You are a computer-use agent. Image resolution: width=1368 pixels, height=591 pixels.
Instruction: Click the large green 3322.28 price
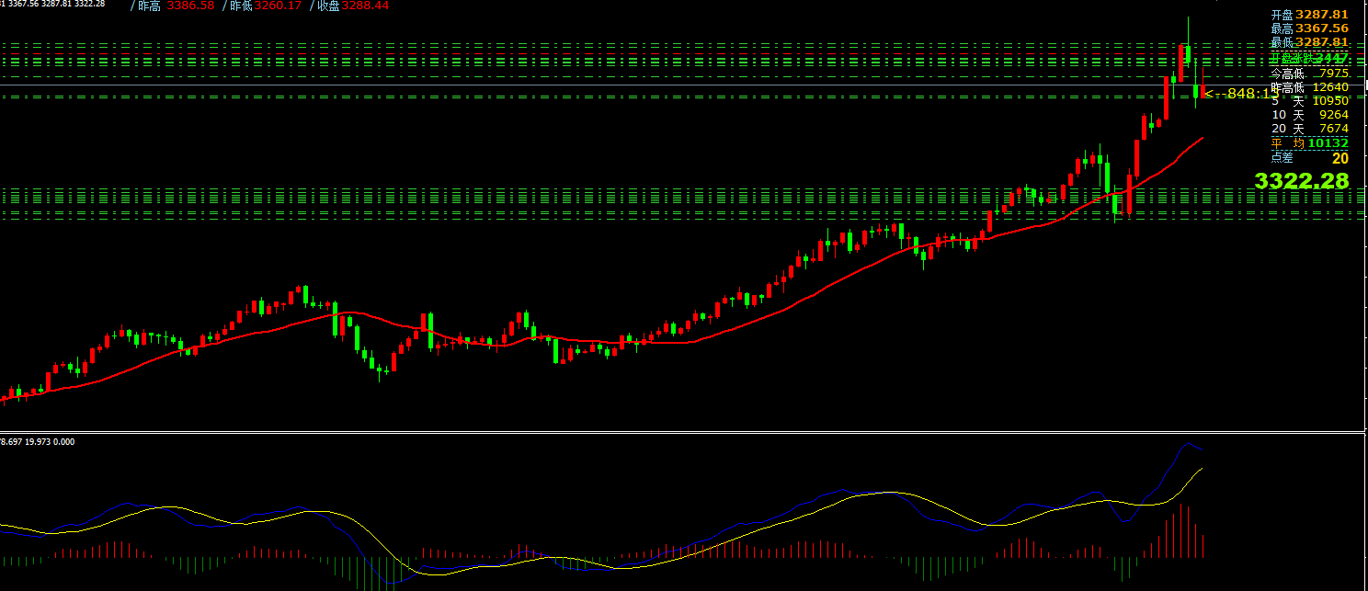click(x=1301, y=181)
